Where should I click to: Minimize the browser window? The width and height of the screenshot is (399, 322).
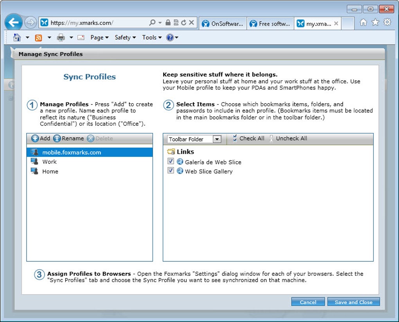pos(354,9)
